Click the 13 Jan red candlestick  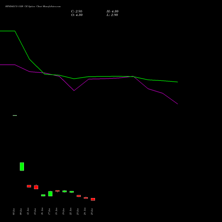pos(36,187)
